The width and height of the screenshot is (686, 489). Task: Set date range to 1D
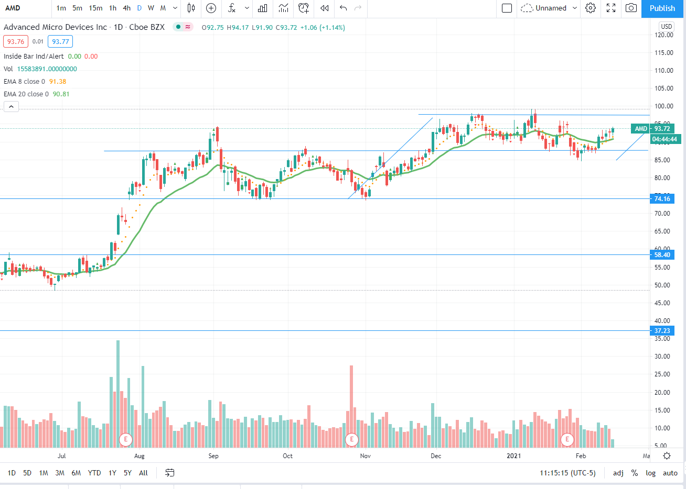click(x=12, y=473)
